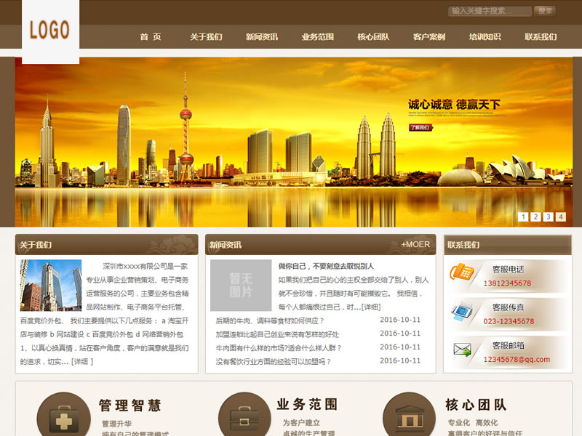Screen dimensions: 582x436
Task: Click the 了解我们 button on the banner
Action: click(x=420, y=128)
